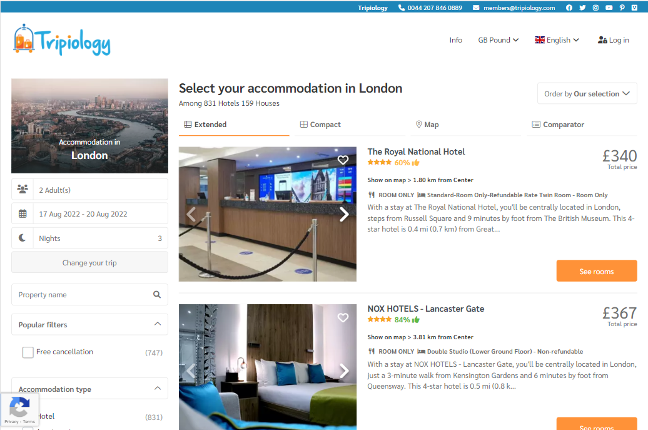
Task: Open the GB Pound currency dropdown
Action: coord(498,40)
